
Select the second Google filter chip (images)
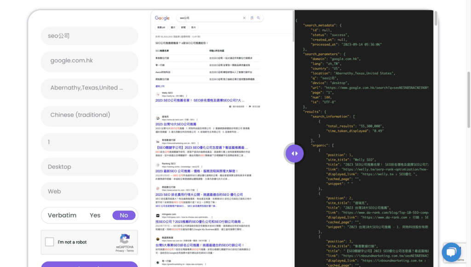(173, 27)
